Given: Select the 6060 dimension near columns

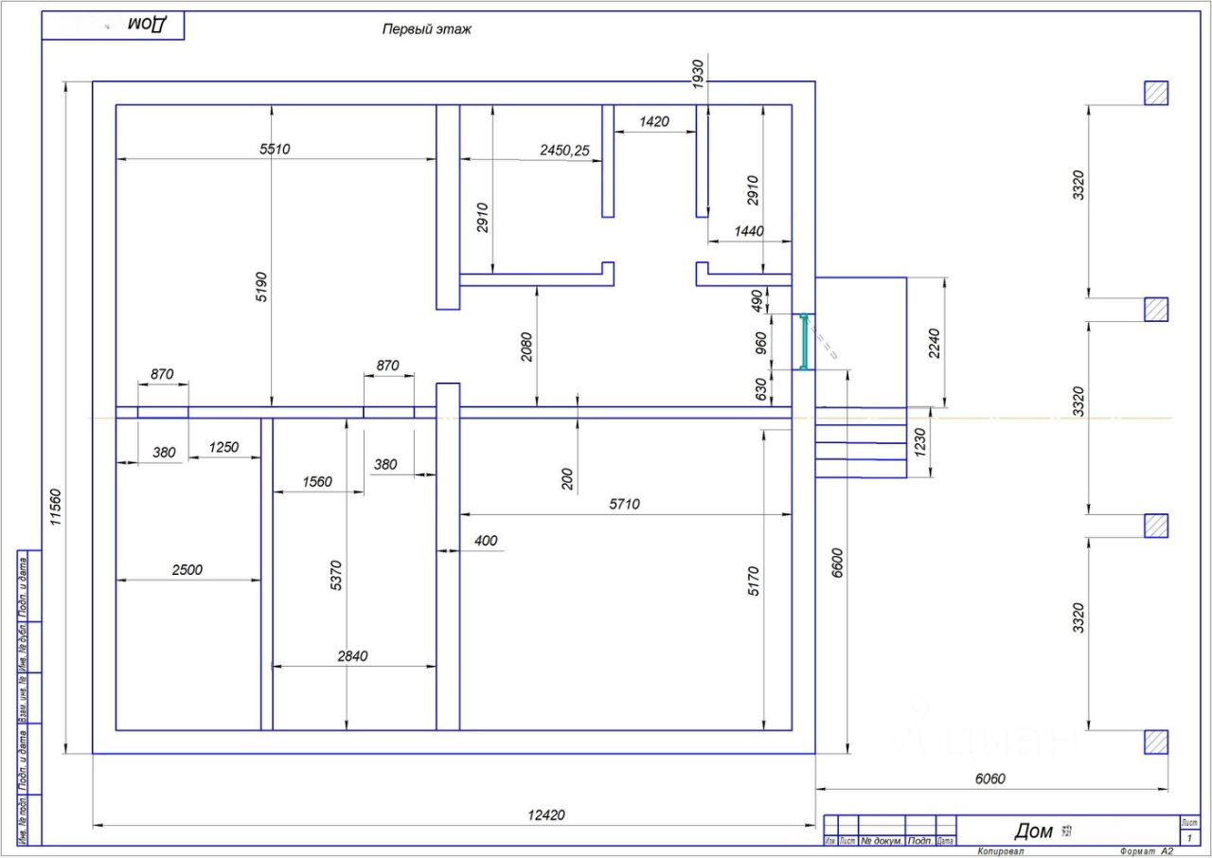Looking at the screenshot, I should (989, 778).
